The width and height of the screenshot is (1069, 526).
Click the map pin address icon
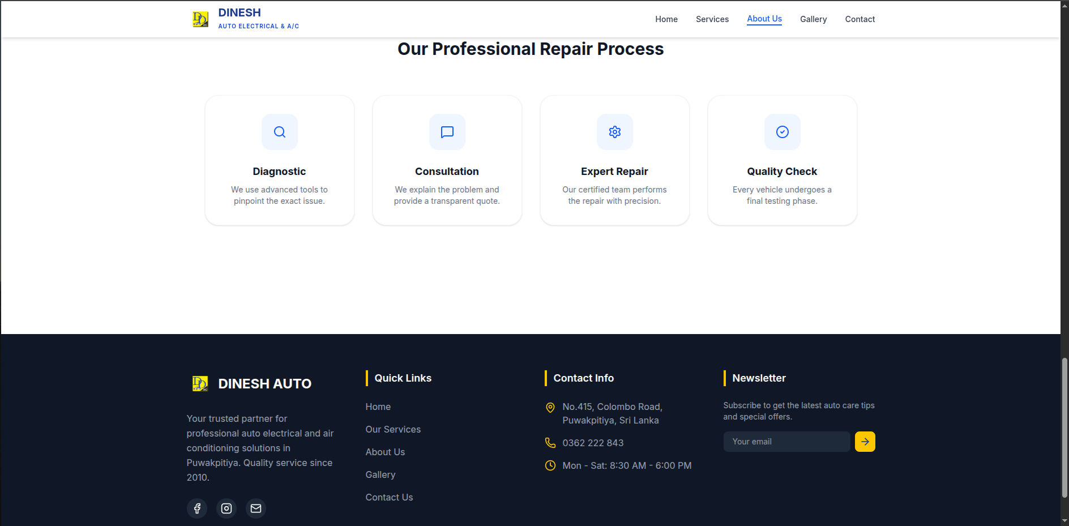[x=550, y=408]
